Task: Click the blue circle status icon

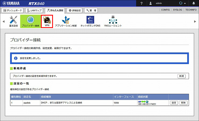Action: click(x=181, y=3)
